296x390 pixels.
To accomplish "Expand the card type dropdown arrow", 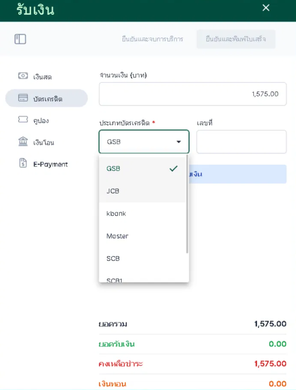I will [179, 142].
